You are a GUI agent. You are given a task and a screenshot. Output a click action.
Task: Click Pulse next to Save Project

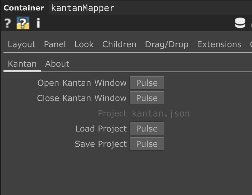click(147, 144)
